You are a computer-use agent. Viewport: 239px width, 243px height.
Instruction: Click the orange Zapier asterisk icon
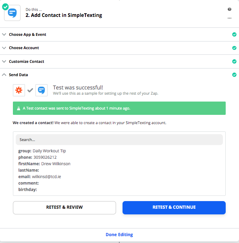coord(19,90)
